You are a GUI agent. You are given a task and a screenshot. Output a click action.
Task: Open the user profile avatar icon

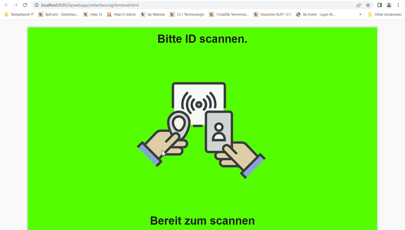[389, 5]
